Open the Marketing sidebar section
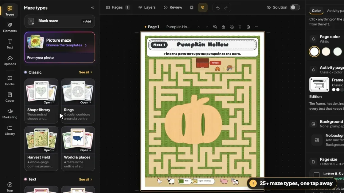The image size is (344, 193). tap(10, 114)
